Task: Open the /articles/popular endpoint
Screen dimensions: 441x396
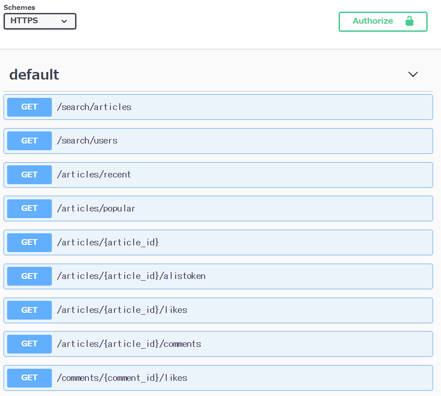Action: click(96, 208)
